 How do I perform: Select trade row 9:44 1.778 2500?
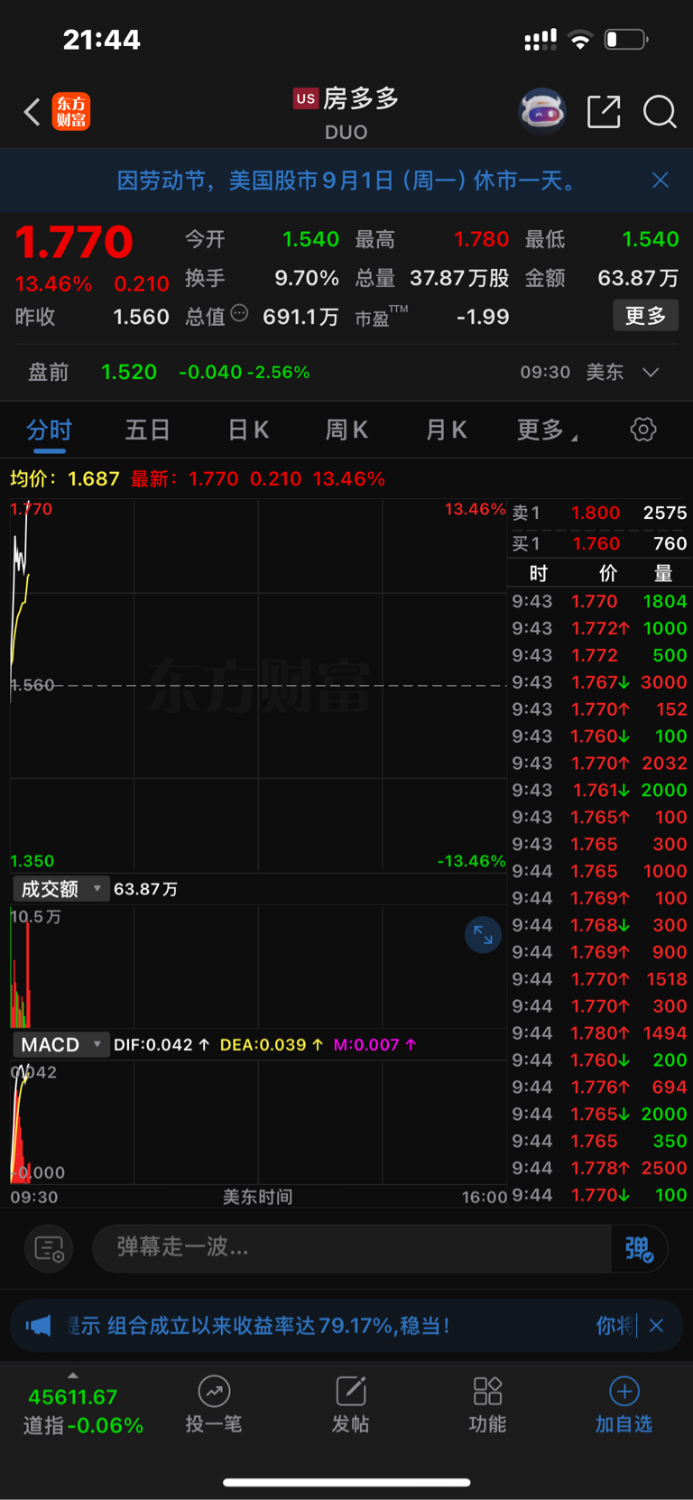[600, 1168]
